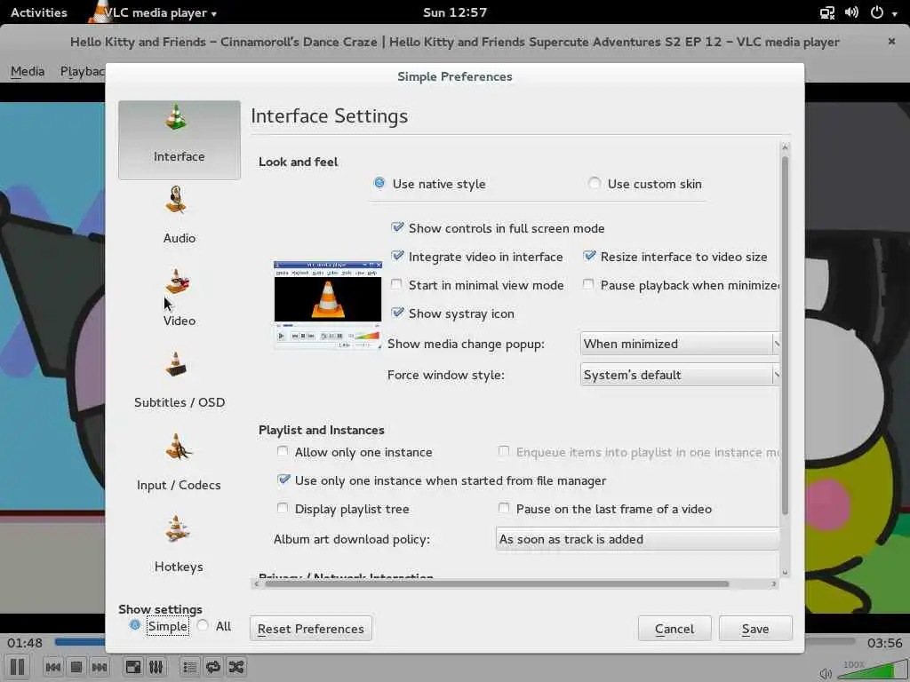The width and height of the screenshot is (910, 682).
Task: Click the Cancel button
Action: pos(675,629)
